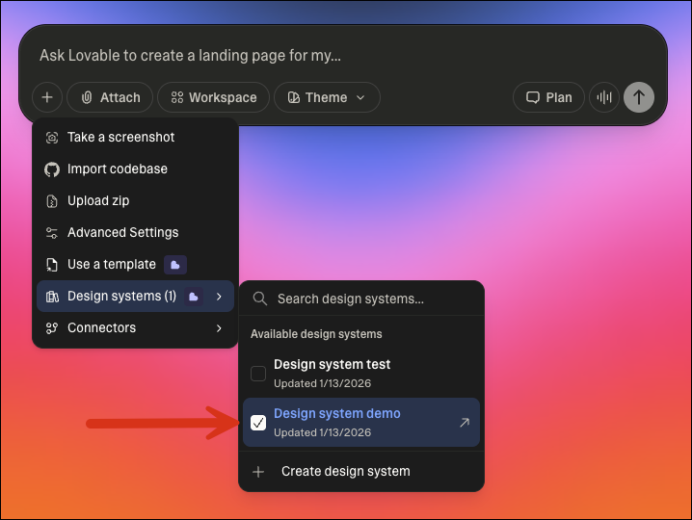Click the Attach button
This screenshot has height=520, width=692.
coord(110,97)
